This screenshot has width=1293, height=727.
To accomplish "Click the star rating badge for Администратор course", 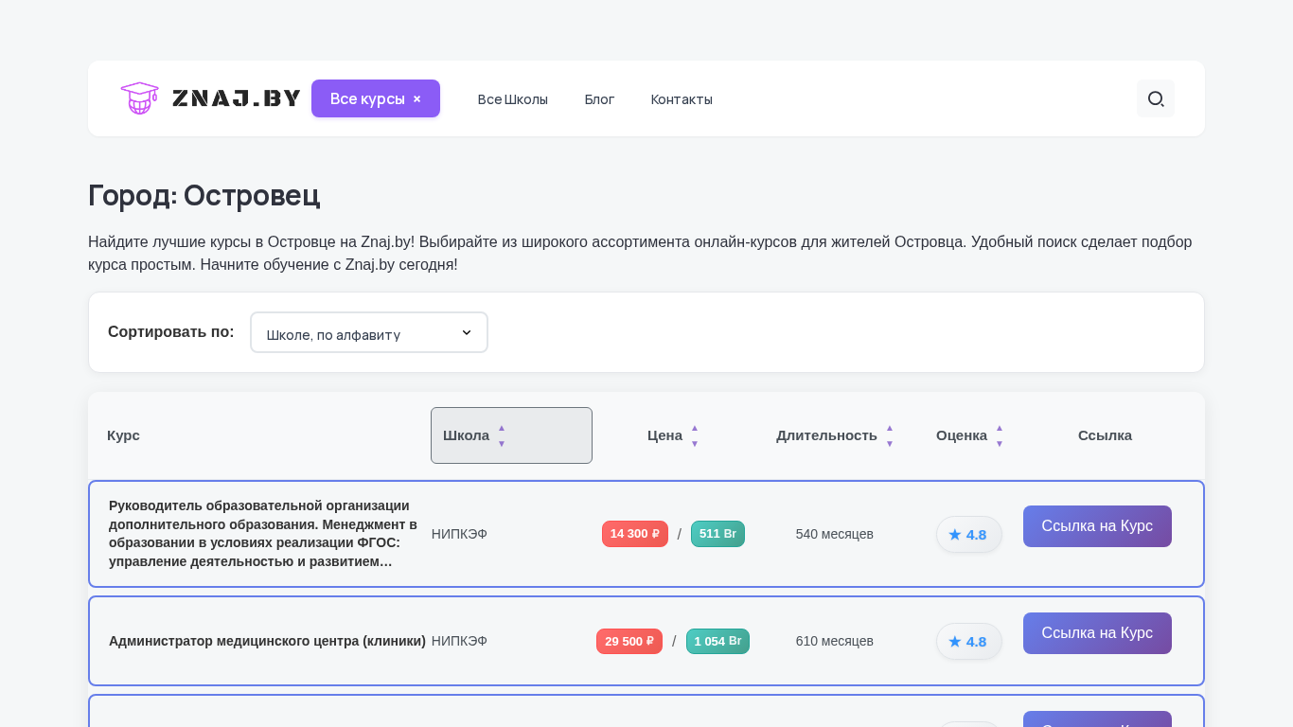I will tap(968, 642).
